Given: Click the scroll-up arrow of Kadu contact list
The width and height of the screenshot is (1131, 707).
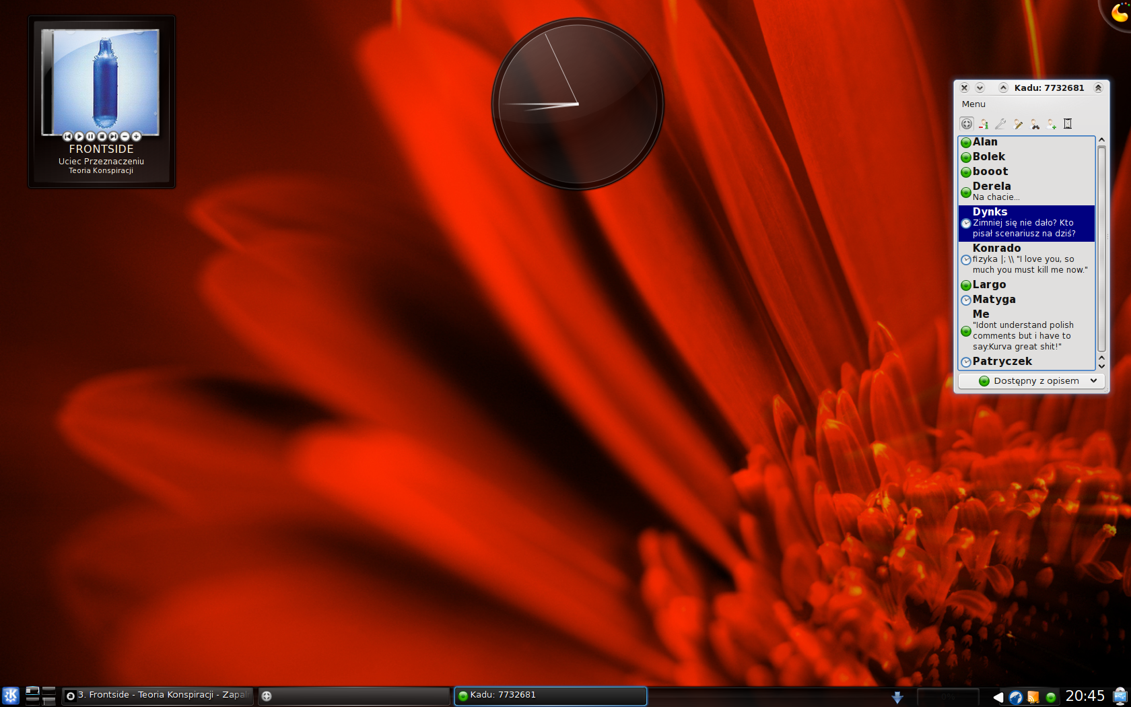Looking at the screenshot, I should 1101,140.
